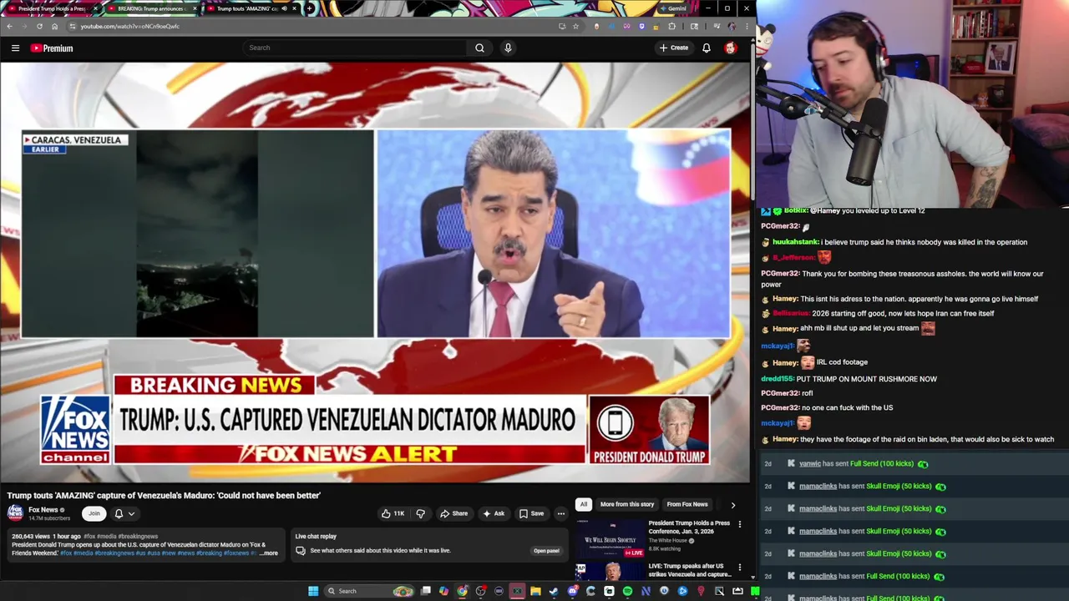The image size is (1069, 601).
Task: Click 'Skull Emoji (50 kicks)' under Full Send
Action: [x=899, y=486]
